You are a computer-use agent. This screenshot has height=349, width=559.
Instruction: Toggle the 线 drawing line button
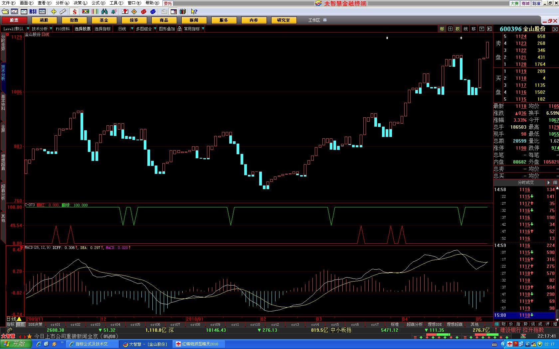[466, 29]
